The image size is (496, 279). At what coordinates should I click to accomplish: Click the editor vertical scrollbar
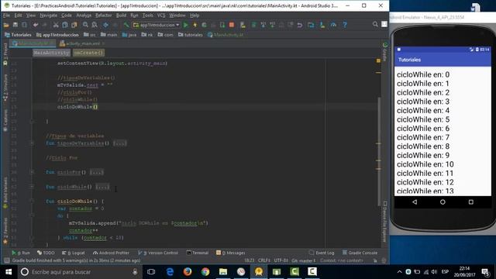point(379,151)
